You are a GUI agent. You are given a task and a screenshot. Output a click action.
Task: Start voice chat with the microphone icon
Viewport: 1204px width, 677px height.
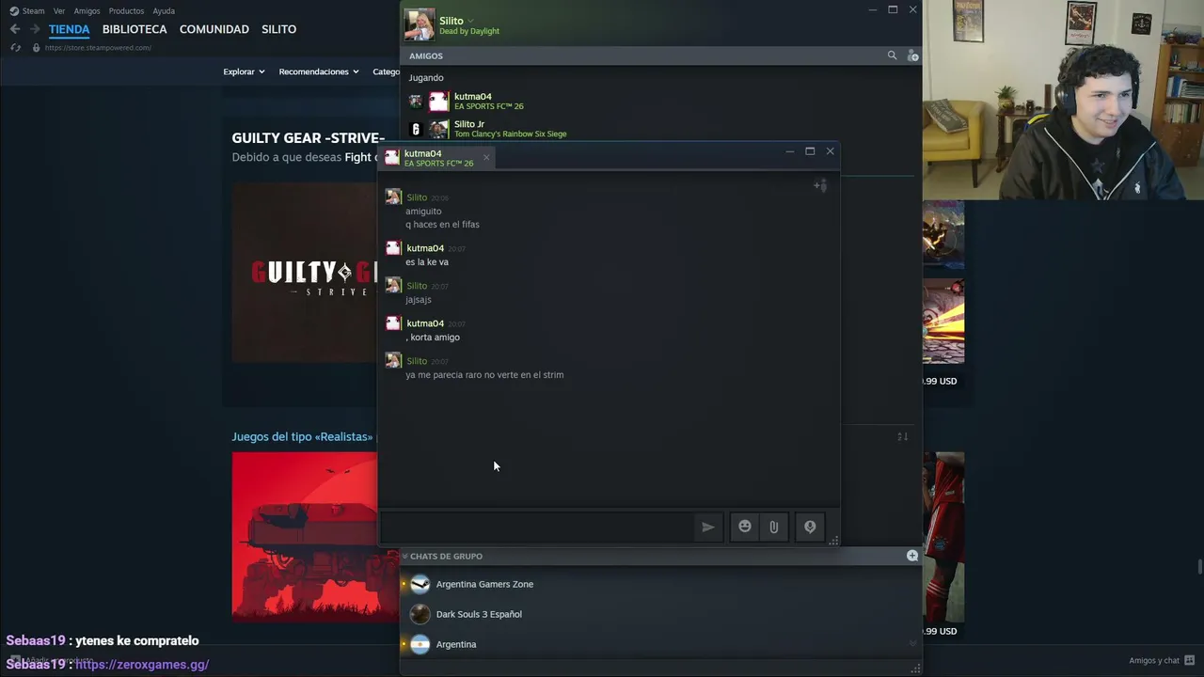[x=810, y=527]
